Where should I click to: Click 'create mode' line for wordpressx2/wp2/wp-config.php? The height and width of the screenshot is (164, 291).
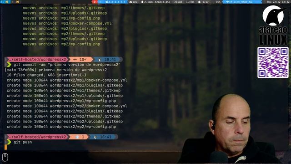tap(61, 127)
